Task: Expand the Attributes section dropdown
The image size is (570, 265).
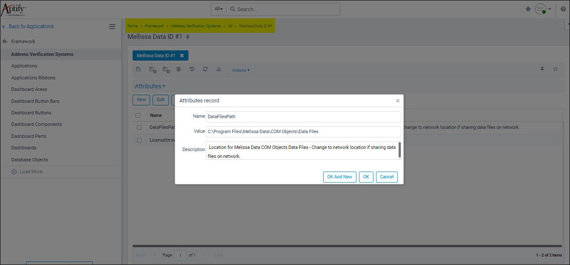Action: pyautogui.click(x=150, y=86)
